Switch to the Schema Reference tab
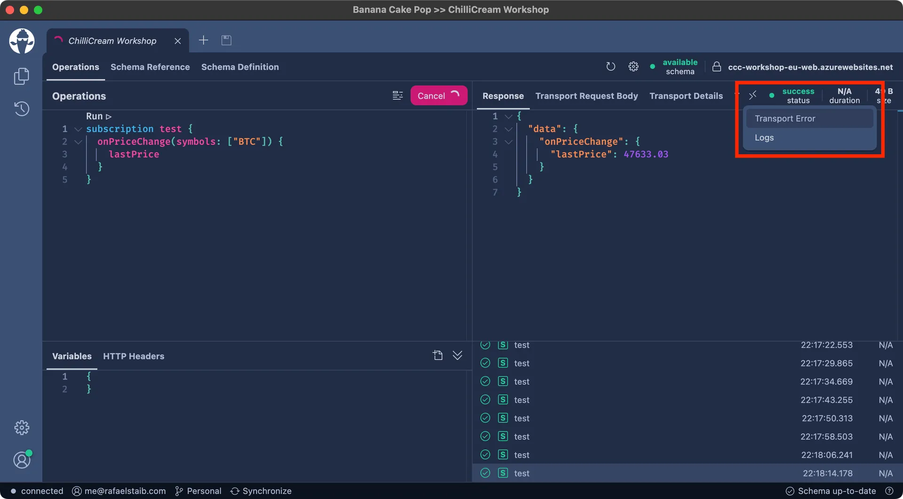903x499 pixels. tap(150, 67)
